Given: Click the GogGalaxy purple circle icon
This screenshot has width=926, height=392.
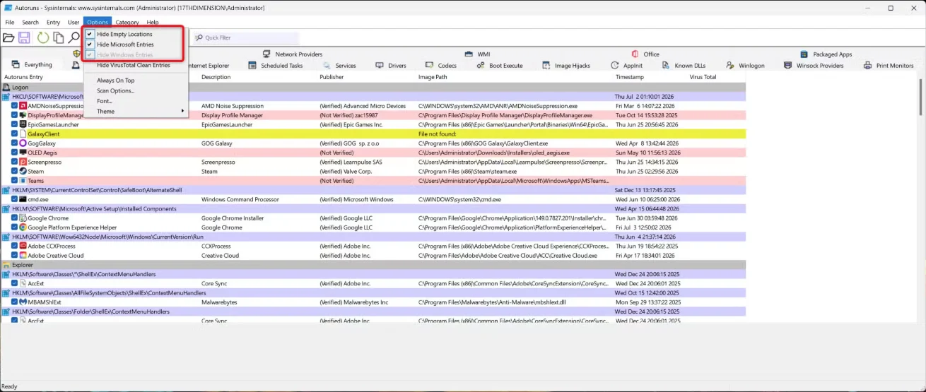Looking at the screenshot, I should (23, 143).
